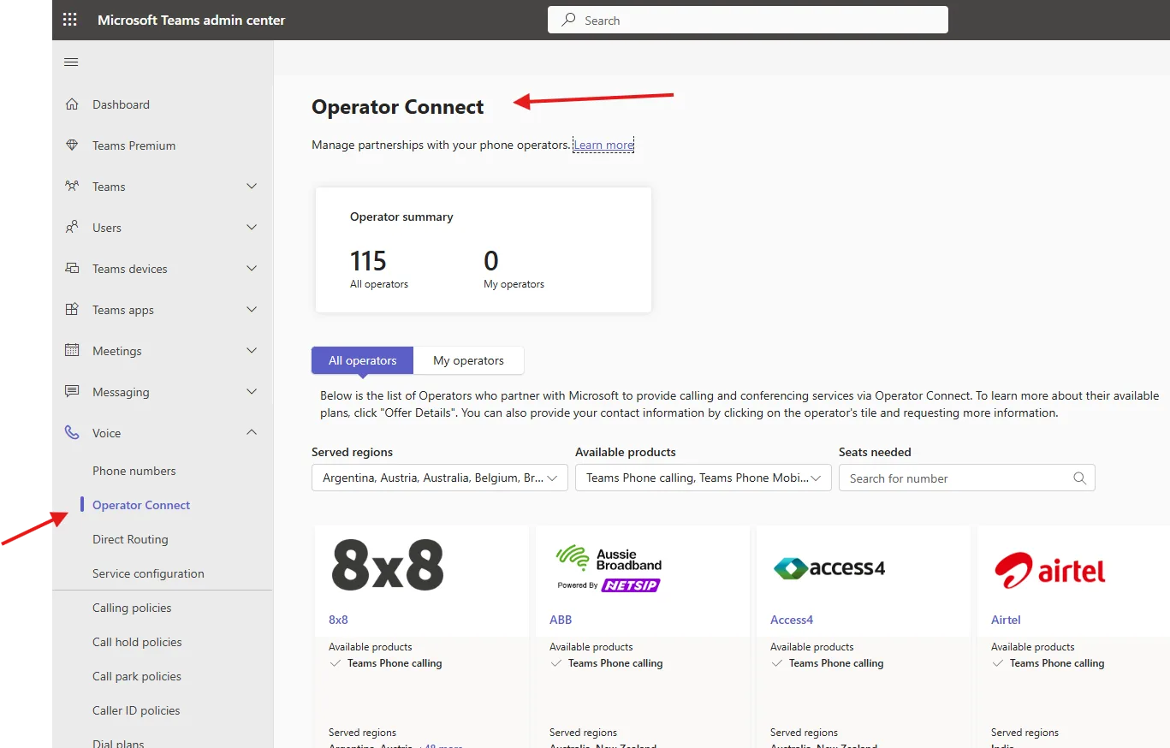The width and height of the screenshot is (1170, 748).
Task: Click the hamburger navigation menu icon
Action: (71, 61)
